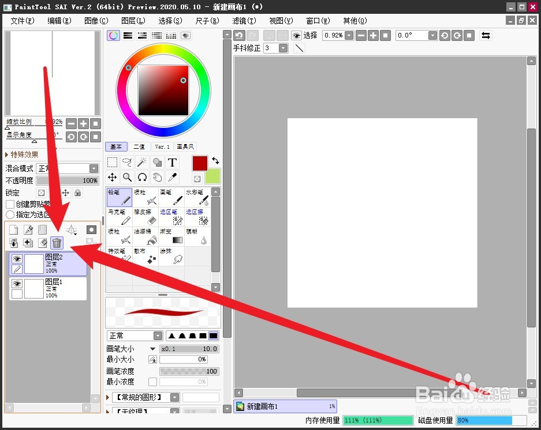Toggle lock movement icon
The image size is (541, 430).
click(x=66, y=193)
